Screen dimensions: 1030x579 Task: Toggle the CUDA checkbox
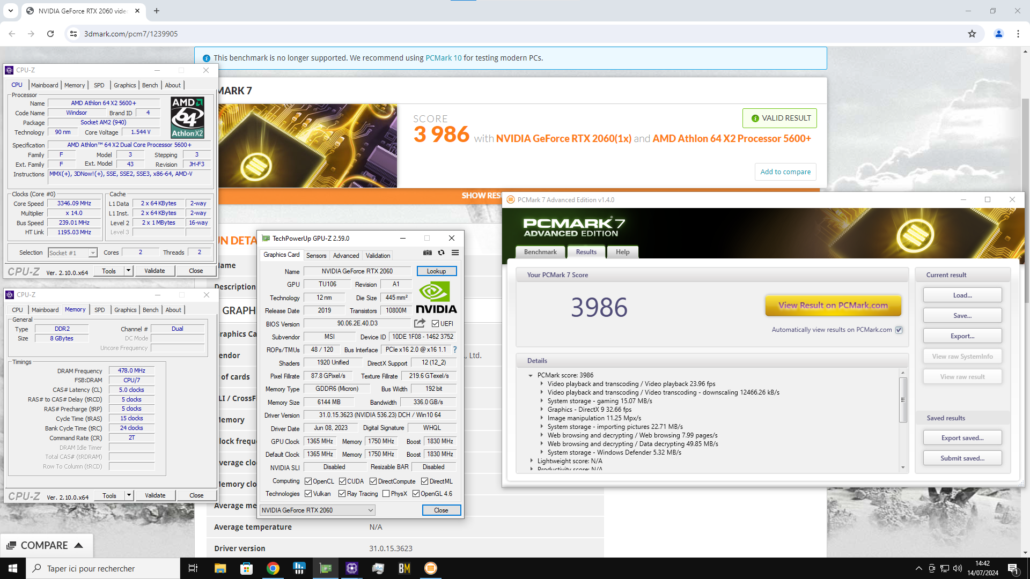(x=342, y=481)
